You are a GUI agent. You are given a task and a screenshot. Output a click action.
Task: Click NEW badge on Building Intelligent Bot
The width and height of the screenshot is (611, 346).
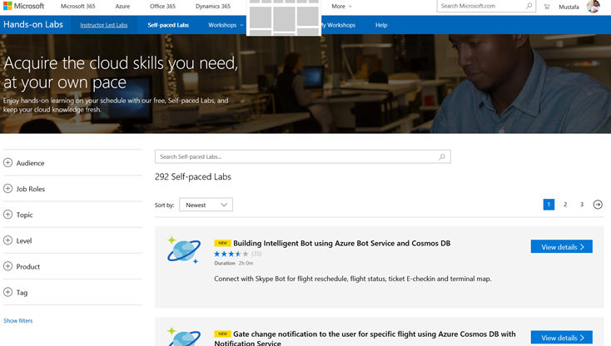click(x=222, y=243)
